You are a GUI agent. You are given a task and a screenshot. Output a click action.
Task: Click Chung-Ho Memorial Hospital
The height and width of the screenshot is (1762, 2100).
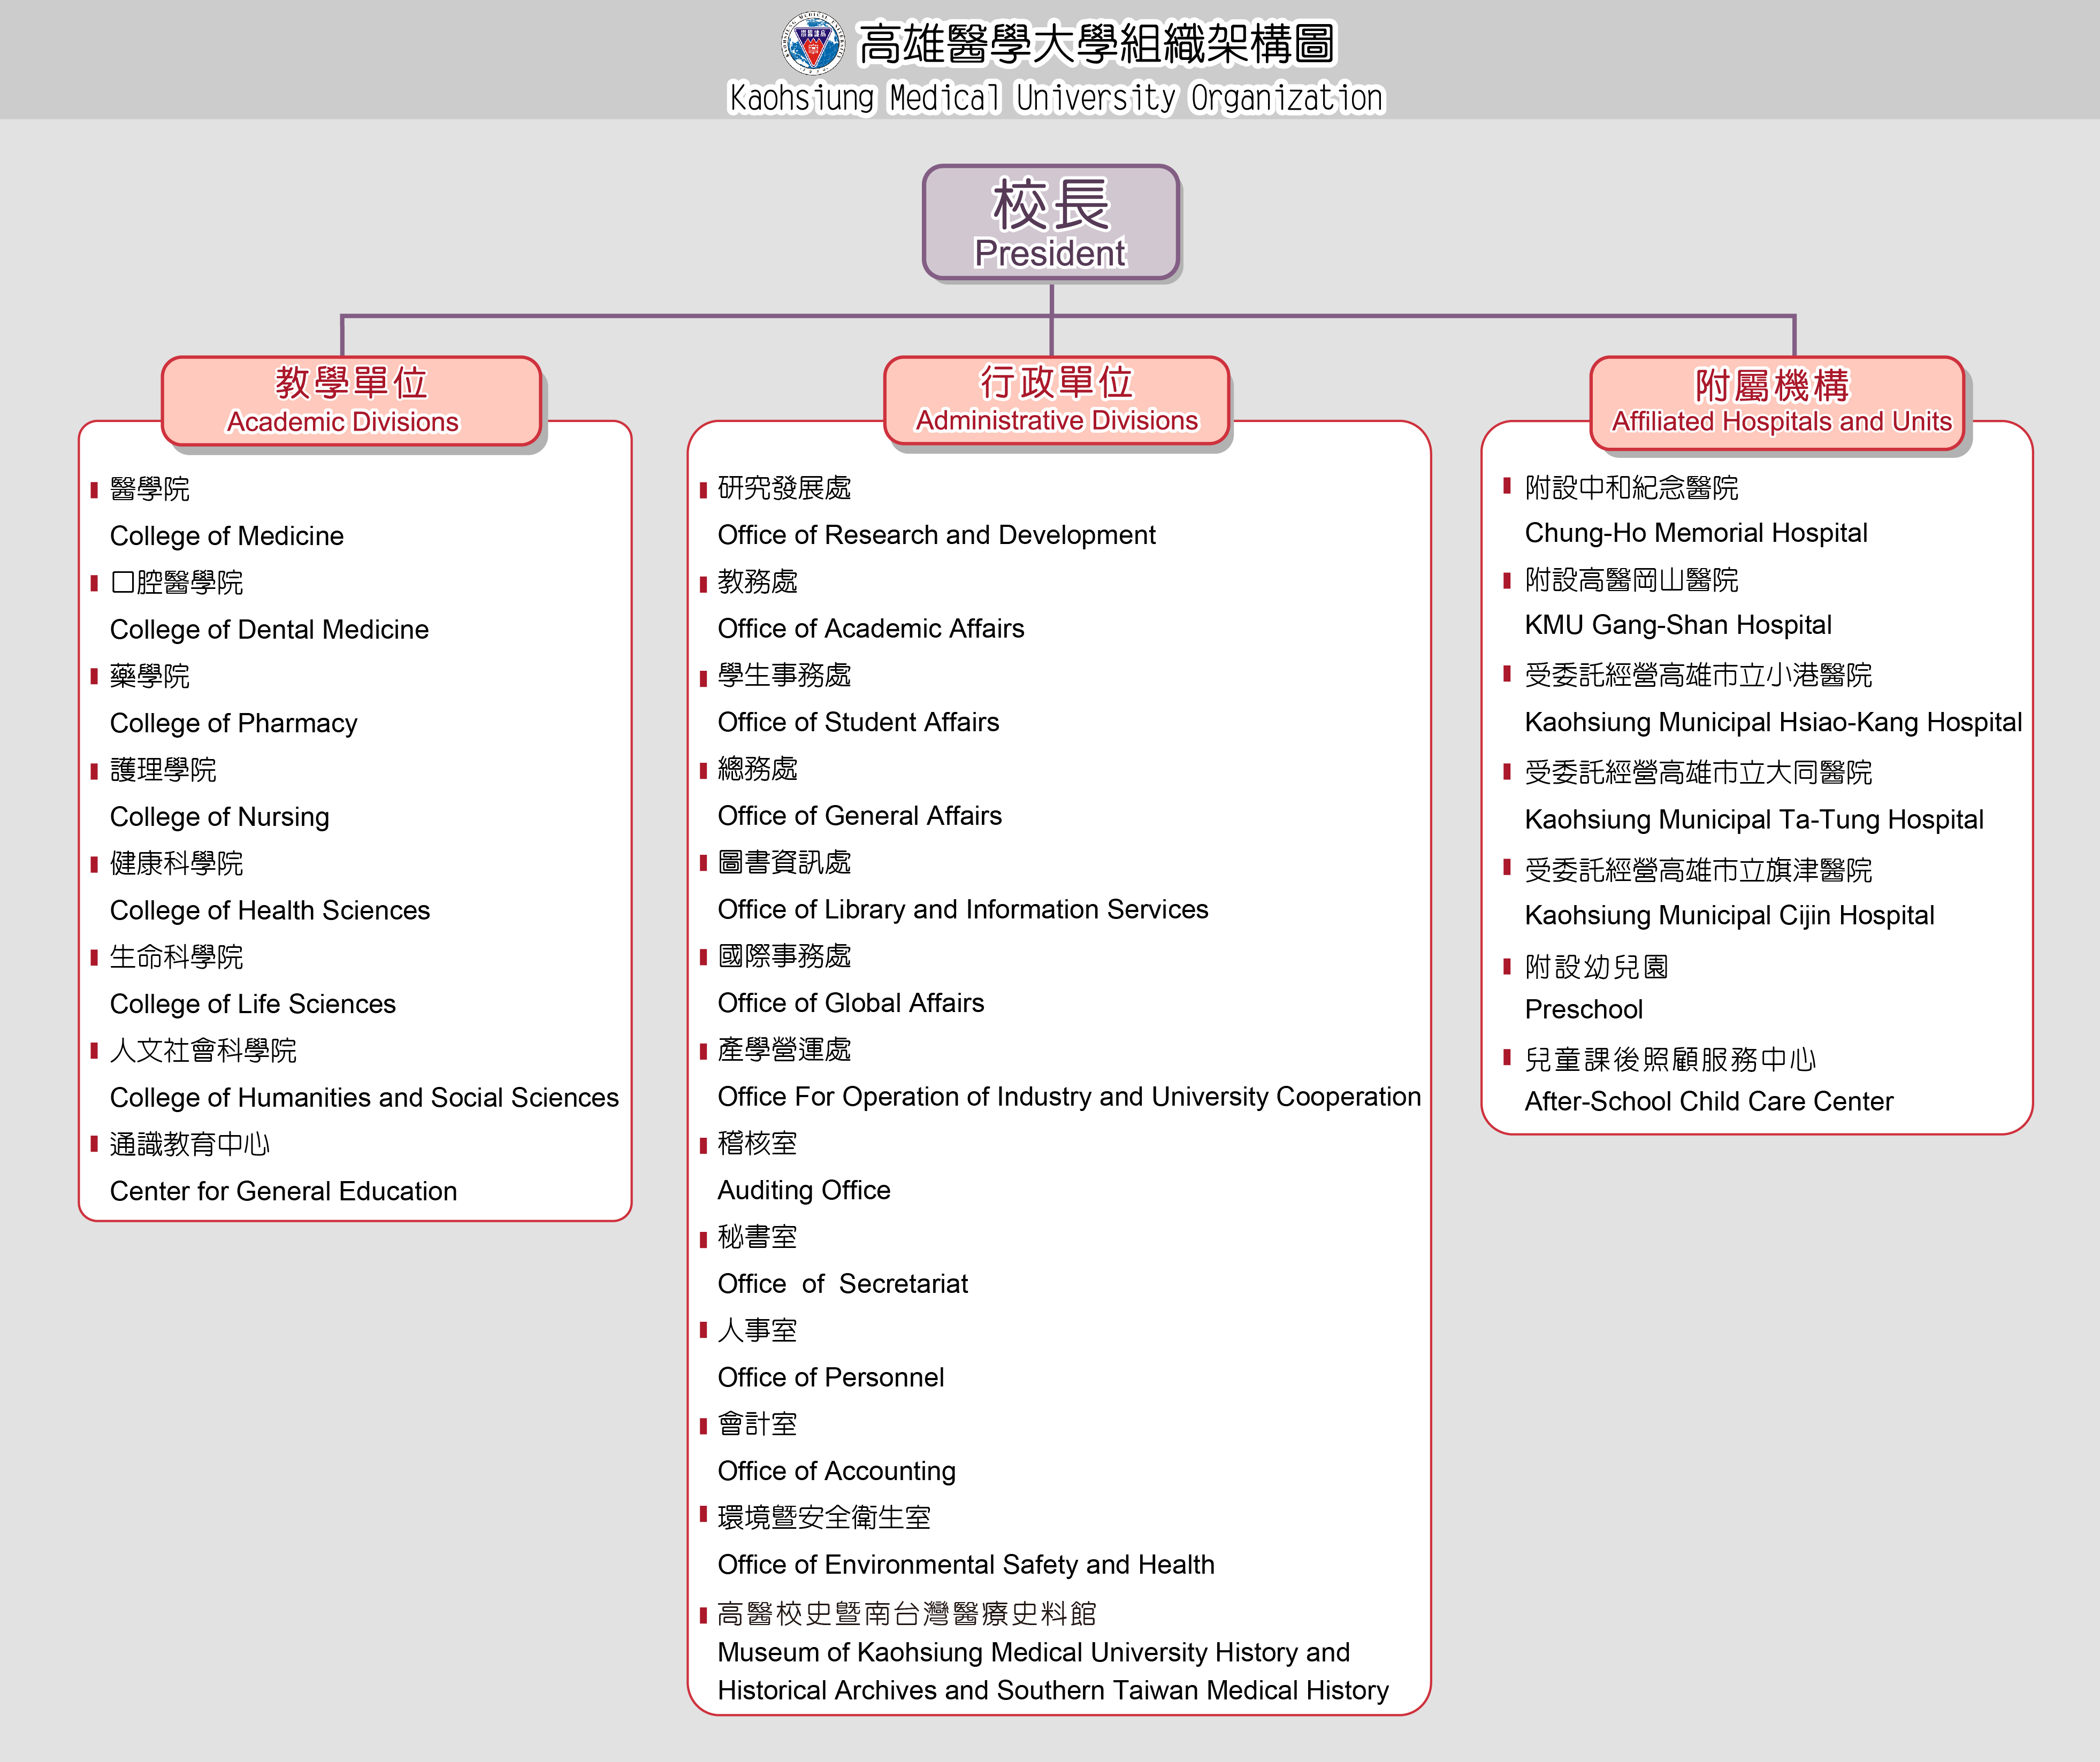(x=1696, y=533)
